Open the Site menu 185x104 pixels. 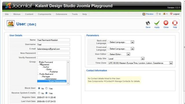(x=7, y=14)
